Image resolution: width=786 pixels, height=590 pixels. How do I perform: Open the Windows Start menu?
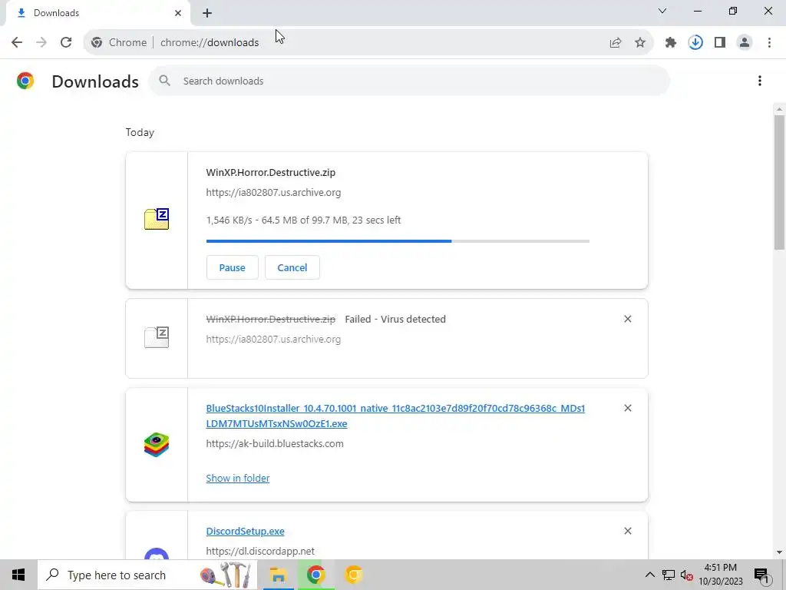[x=18, y=575]
